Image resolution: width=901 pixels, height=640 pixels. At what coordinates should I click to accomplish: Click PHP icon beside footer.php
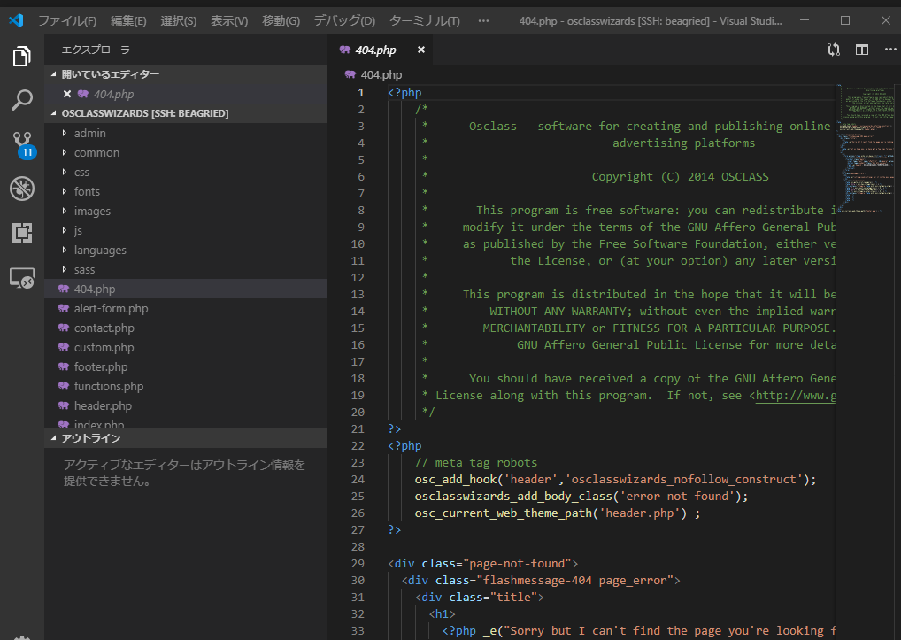coord(64,367)
